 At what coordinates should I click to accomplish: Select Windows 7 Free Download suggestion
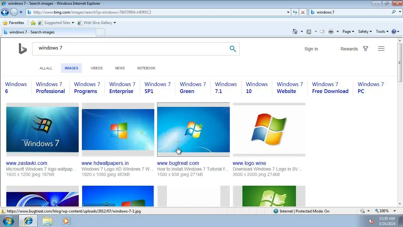click(330, 88)
